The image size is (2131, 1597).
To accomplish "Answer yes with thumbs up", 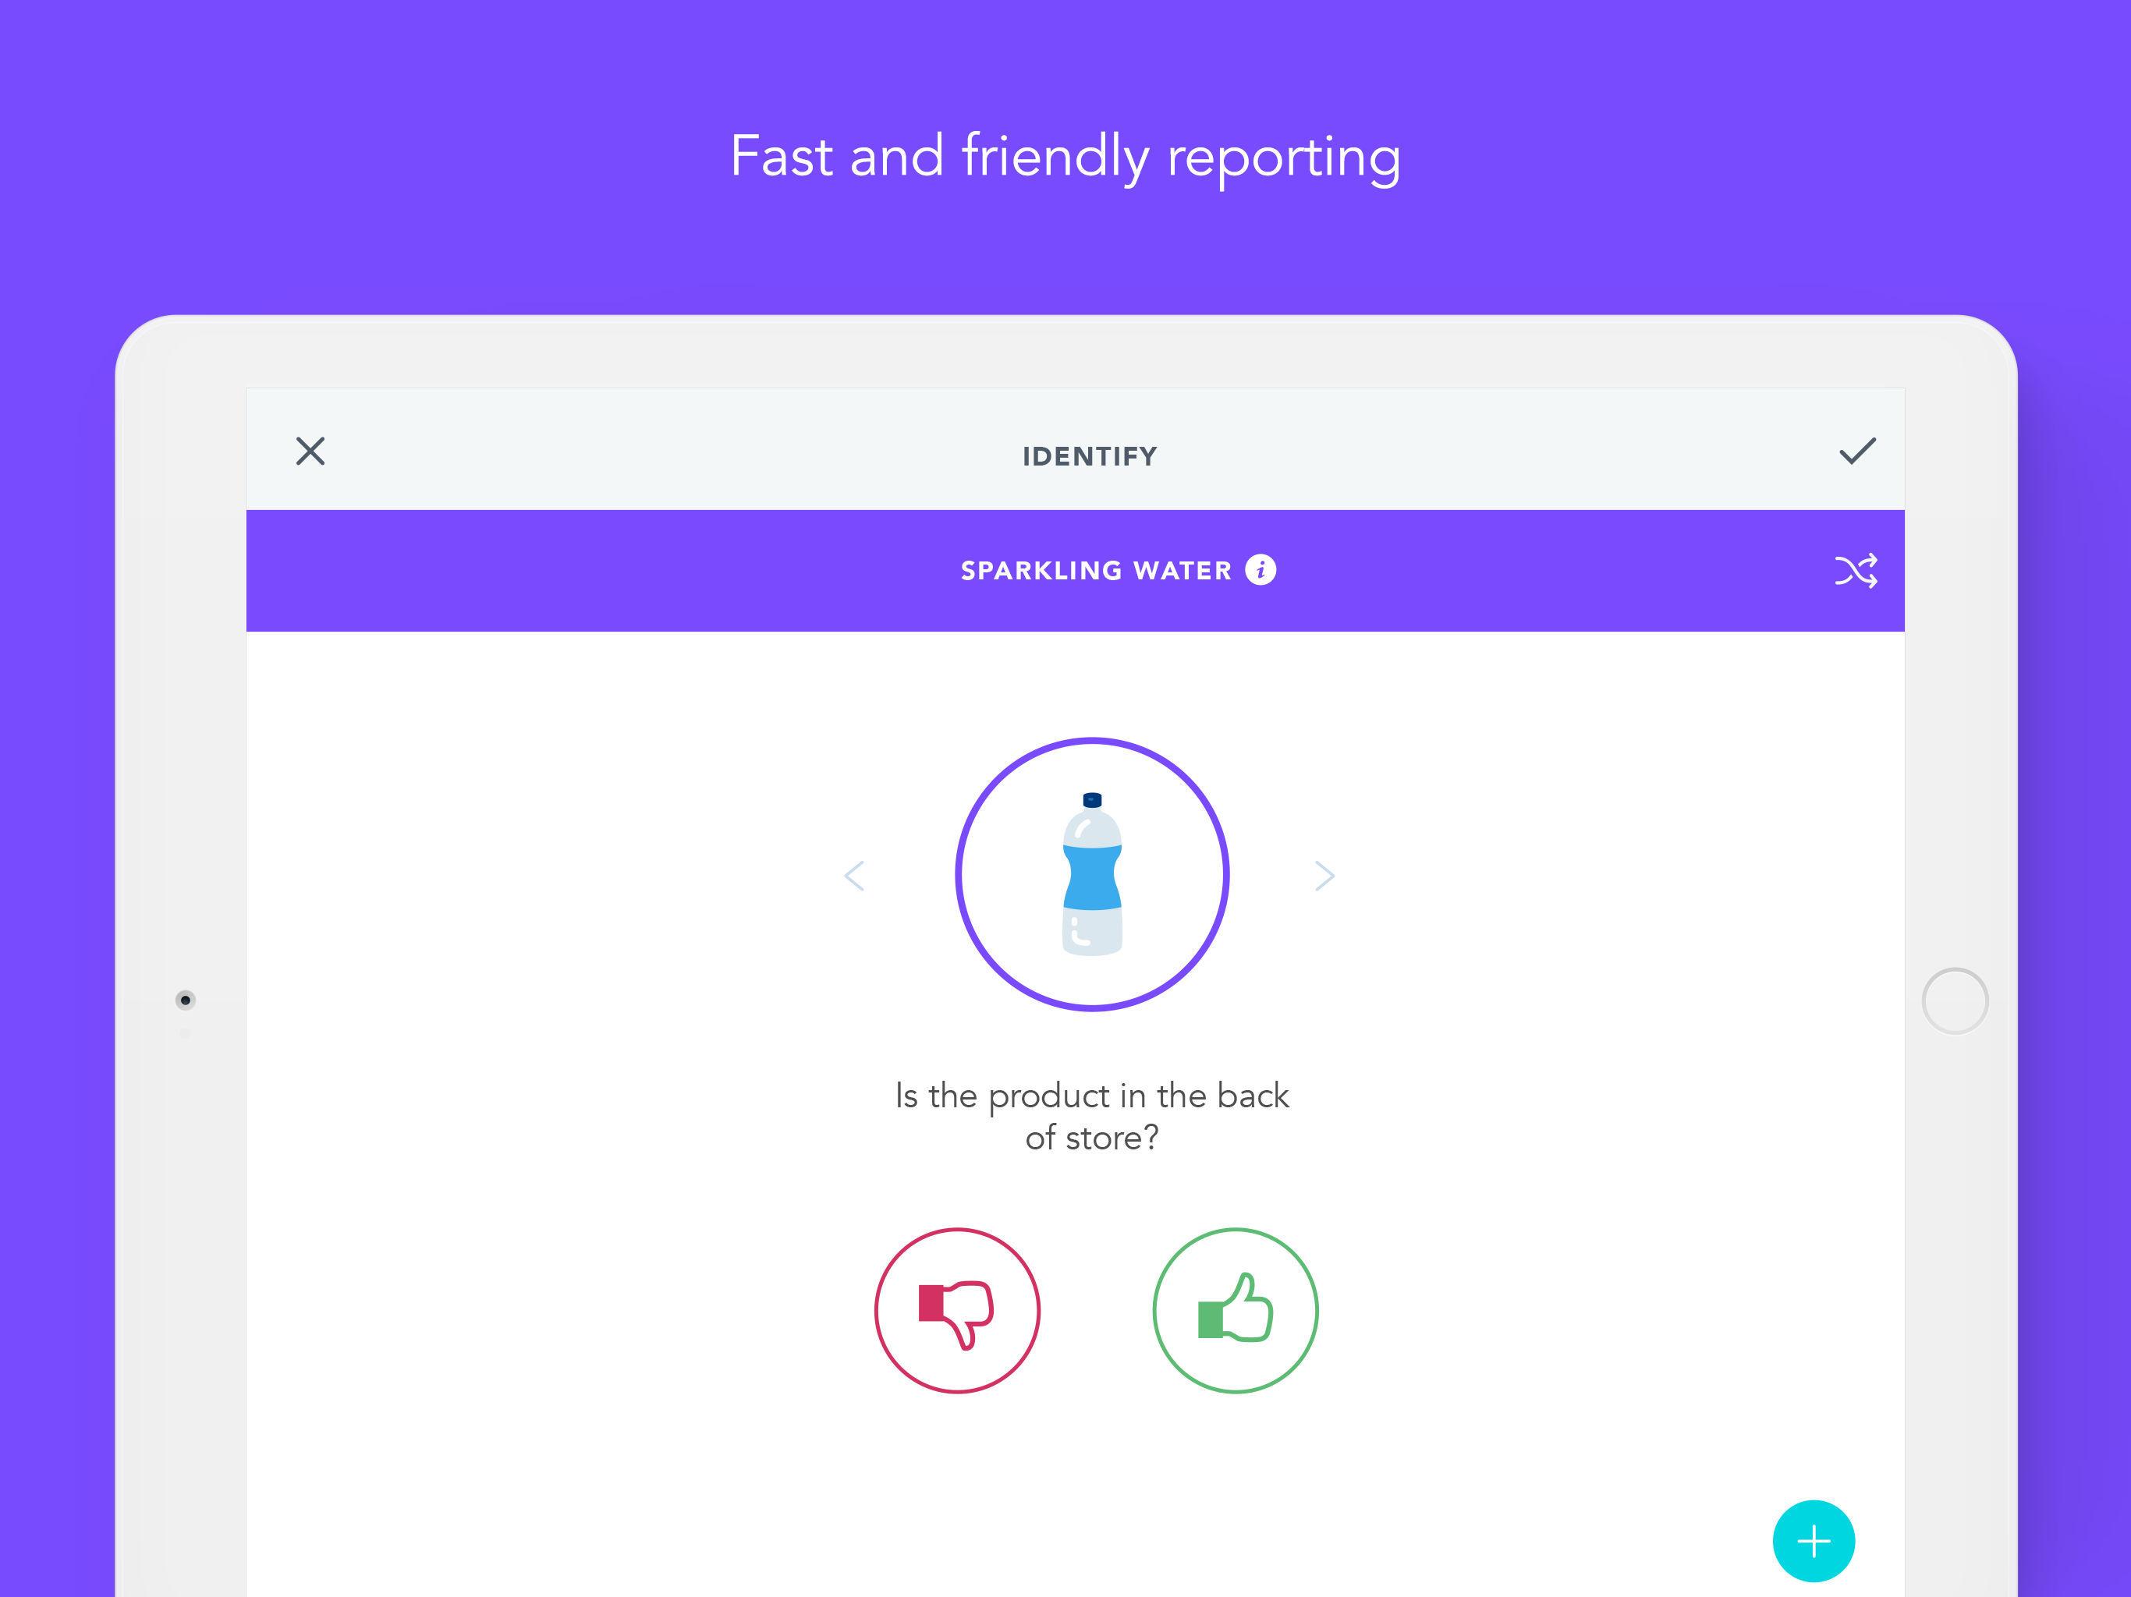I will tap(1235, 1310).
